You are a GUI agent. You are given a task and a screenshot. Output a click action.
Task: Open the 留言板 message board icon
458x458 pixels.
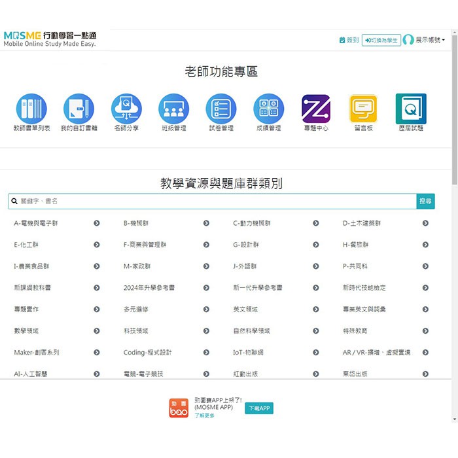(363, 109)
